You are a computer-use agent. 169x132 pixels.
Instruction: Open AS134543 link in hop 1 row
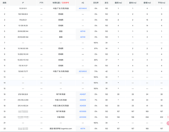point(83,8)
